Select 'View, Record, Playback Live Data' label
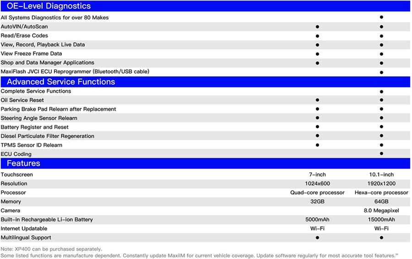 43,44
